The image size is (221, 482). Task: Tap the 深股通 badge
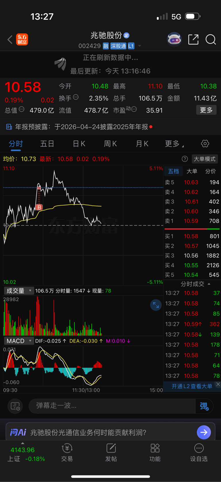click(119, 46)
